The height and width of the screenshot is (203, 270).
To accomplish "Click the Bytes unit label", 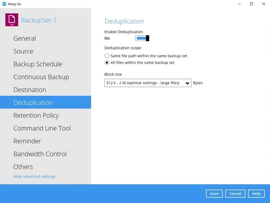I will 198,83.
